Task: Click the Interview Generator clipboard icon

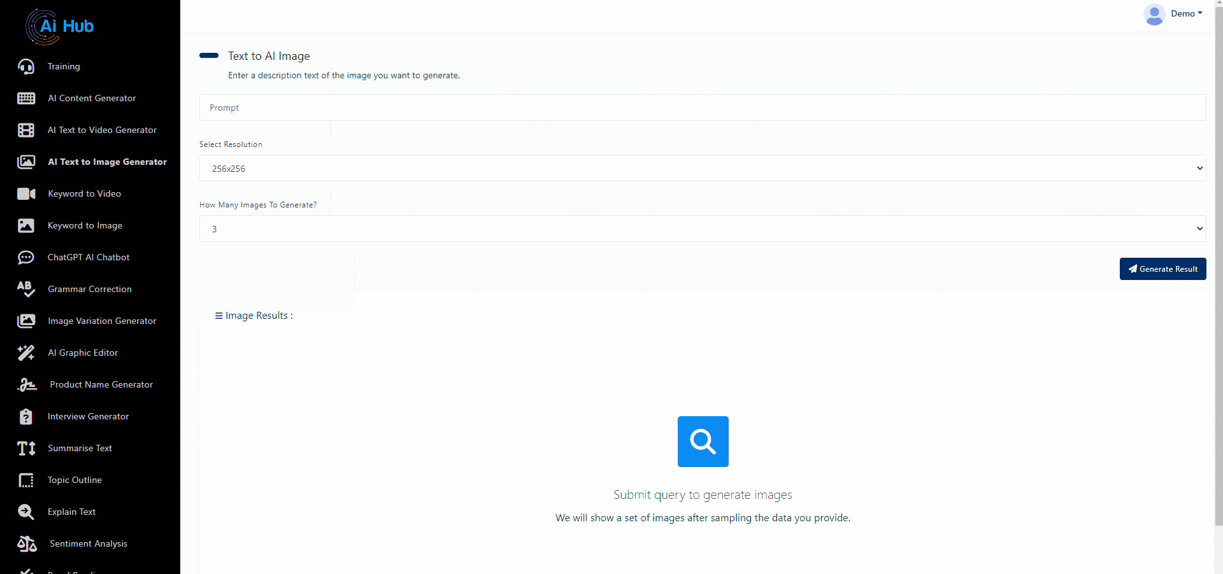Action: tap(26, 416)
